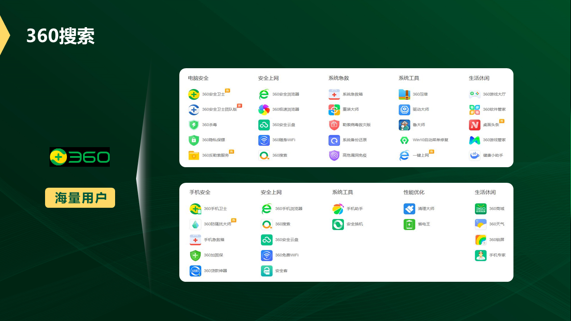Select the 高危漏洞免疫 purple icon
Screen dimensions: 571x321
click(x=334, y=156)
